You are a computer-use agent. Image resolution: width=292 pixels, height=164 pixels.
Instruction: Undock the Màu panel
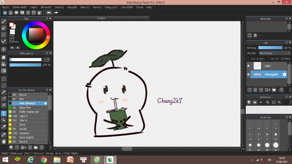click(47, 19)
